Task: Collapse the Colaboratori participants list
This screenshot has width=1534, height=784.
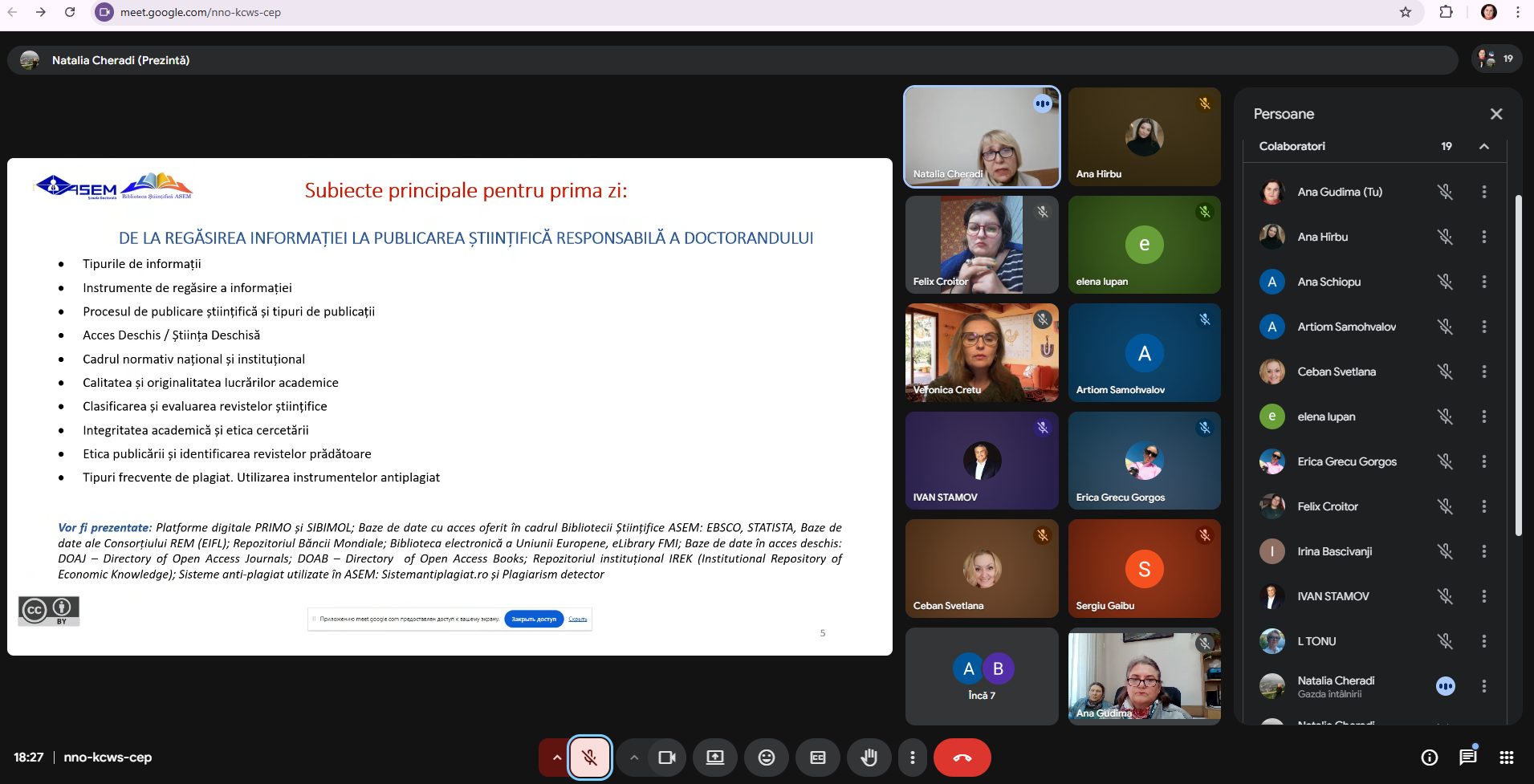Action: [x=1483, y=146]
